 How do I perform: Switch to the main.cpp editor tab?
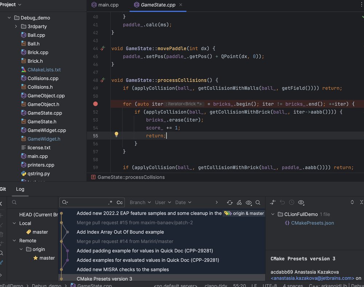105,5
